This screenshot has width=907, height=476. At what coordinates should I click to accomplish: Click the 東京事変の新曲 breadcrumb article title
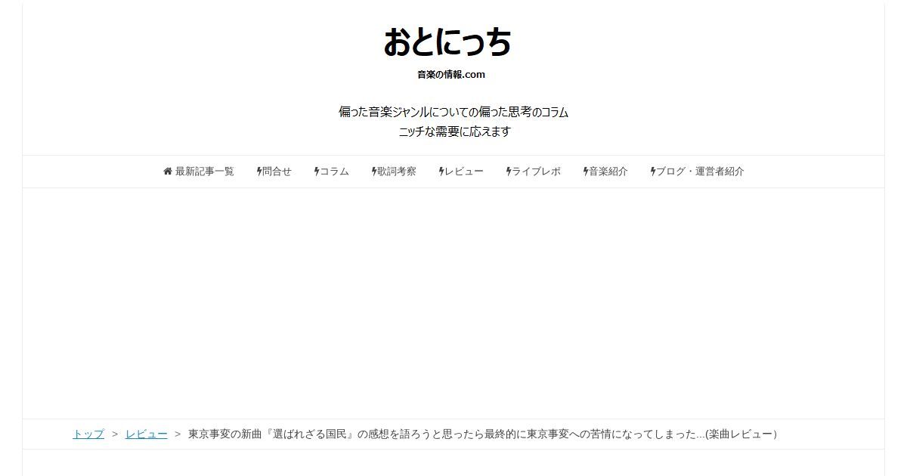[482, 434]
